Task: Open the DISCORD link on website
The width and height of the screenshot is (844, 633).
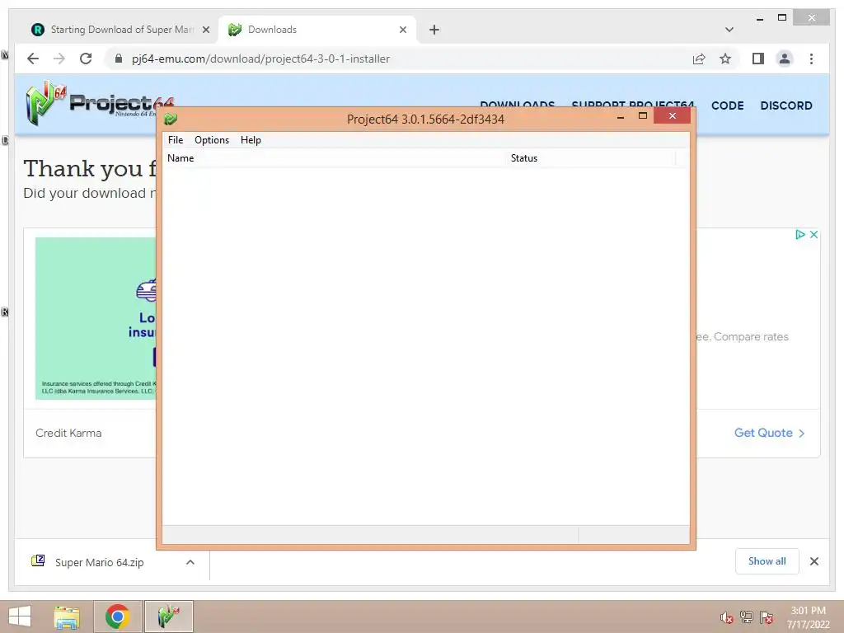Action: (x=785, y=105)
